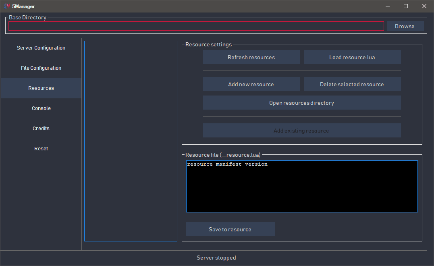
Task: Show the Credits page
Action: click(41, 129)
